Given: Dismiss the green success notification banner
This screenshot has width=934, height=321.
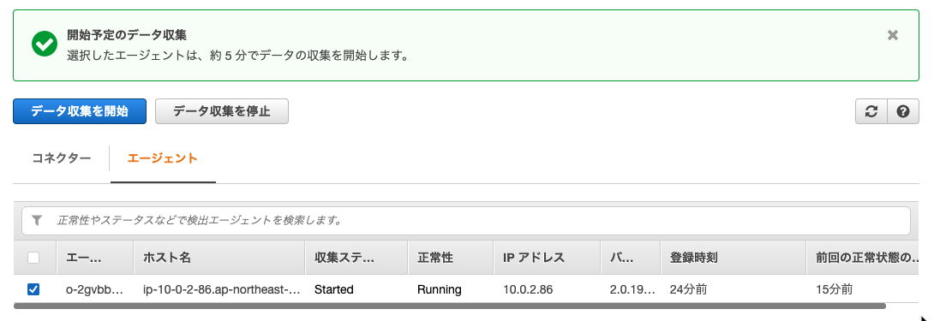Looking at the screenshot, I should [x=892, y=35].
